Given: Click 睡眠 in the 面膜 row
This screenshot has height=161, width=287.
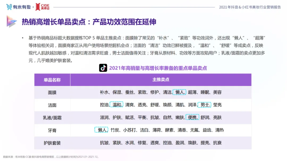Looking at the screenshot, I should 205,92.
